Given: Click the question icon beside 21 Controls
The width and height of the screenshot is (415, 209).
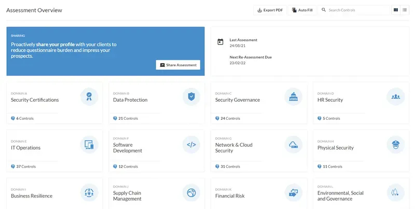Looking at the screenshot, I should click(115, 118).
